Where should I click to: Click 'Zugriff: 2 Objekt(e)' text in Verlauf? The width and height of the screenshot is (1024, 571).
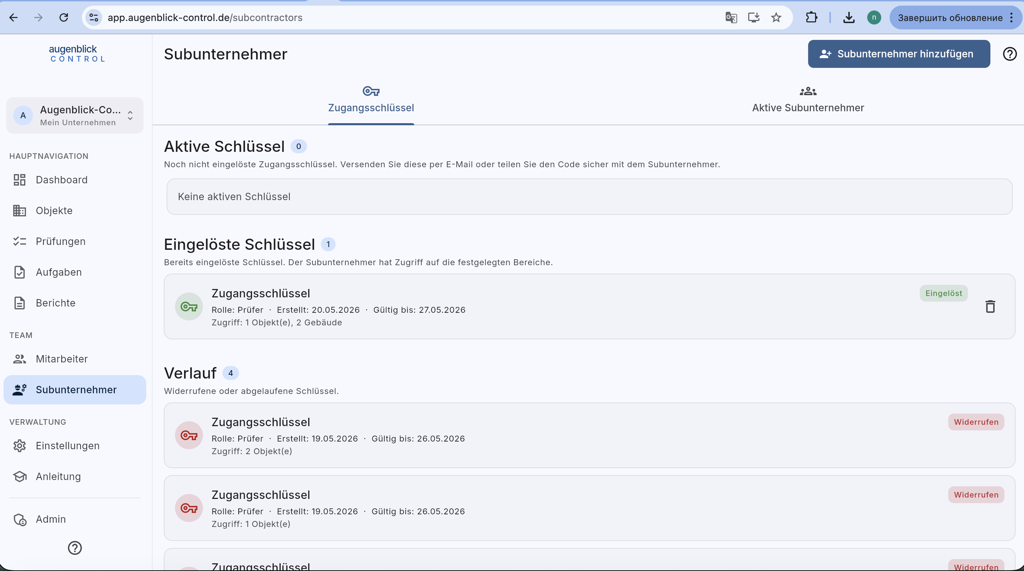click(252, 451)
